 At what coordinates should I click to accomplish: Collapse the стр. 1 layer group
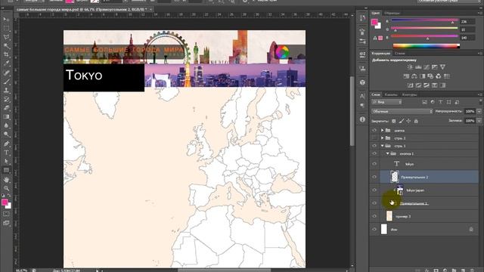pyautogui.click(x=382, y=146)
